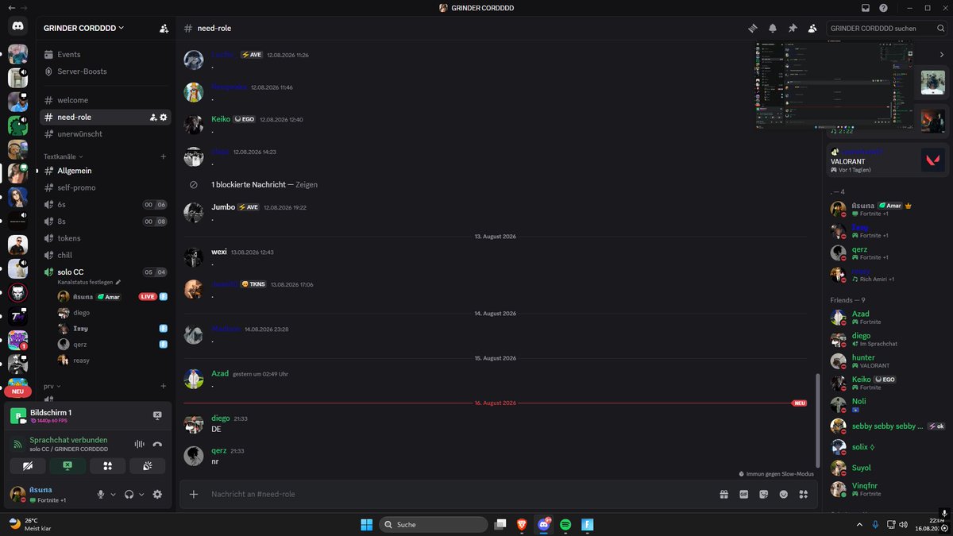
Task: Open Azad in the member list
Action: (x=887, y=318)
